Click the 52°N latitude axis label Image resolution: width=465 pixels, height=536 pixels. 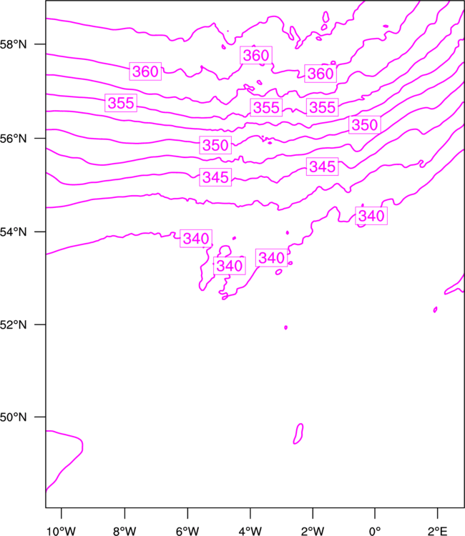click(x=13, y=324)
